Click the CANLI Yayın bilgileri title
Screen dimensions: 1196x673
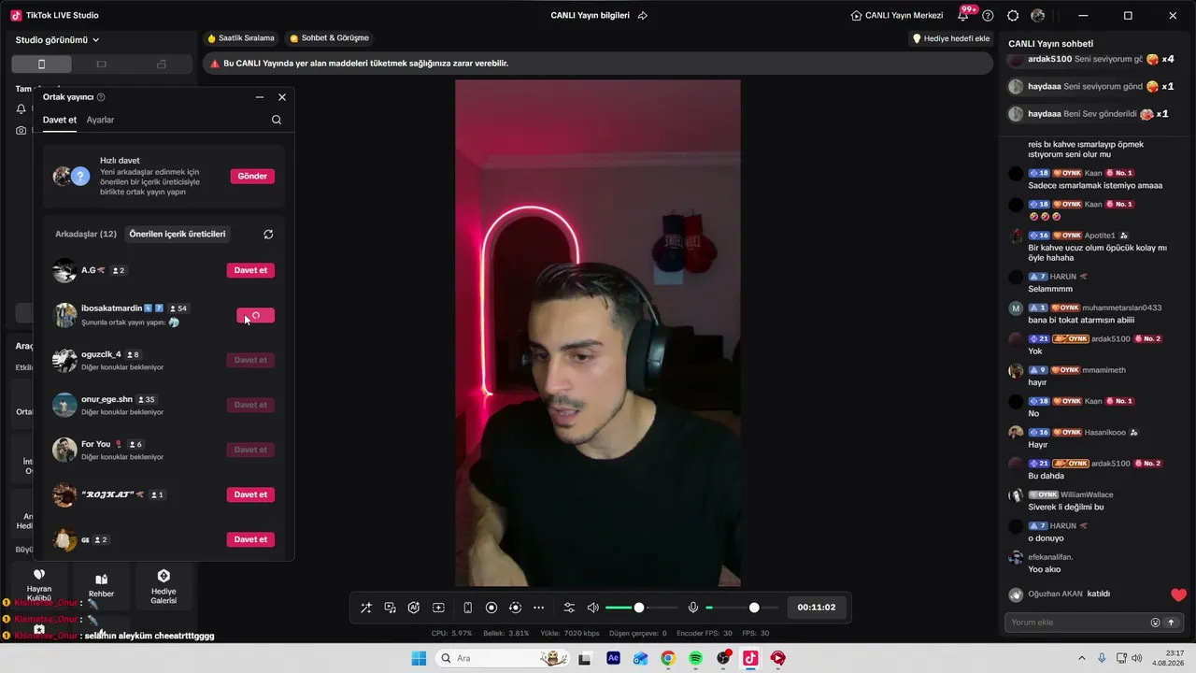[x=591, y=16]
